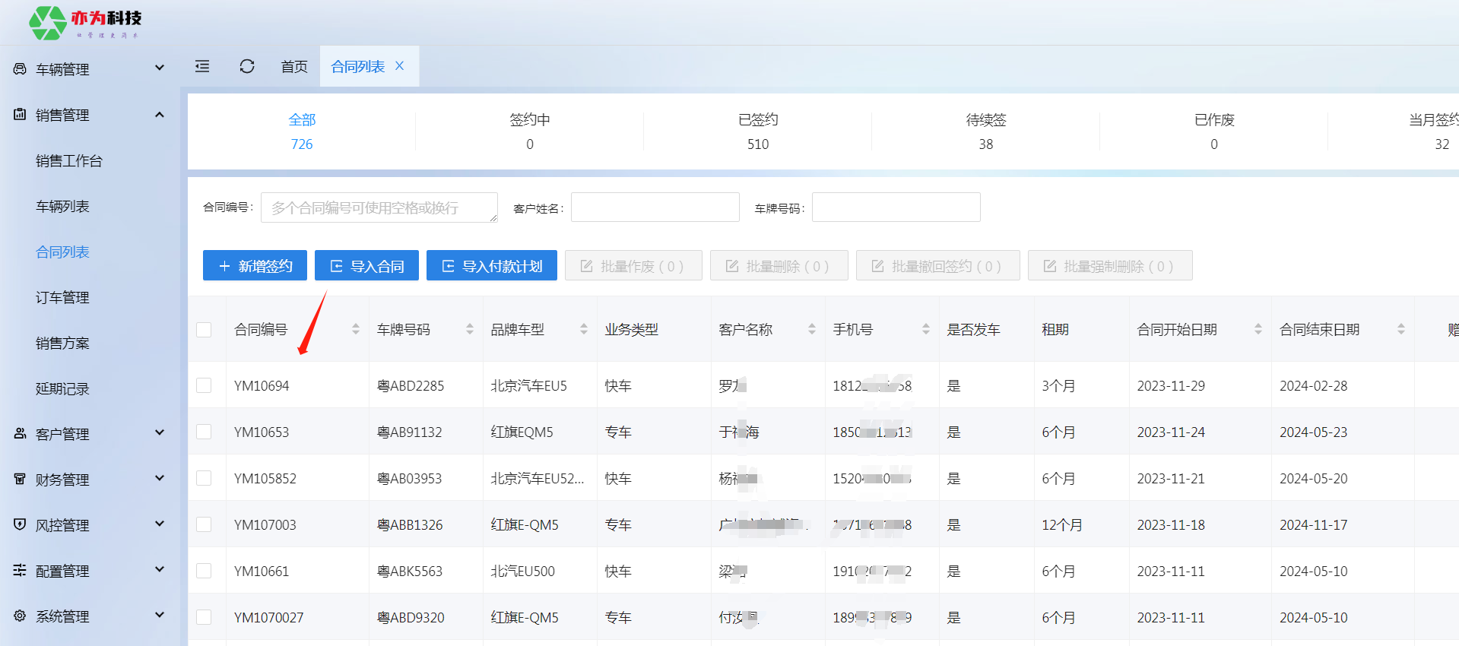Click the 系统管理 gear icon

point(20,616)
